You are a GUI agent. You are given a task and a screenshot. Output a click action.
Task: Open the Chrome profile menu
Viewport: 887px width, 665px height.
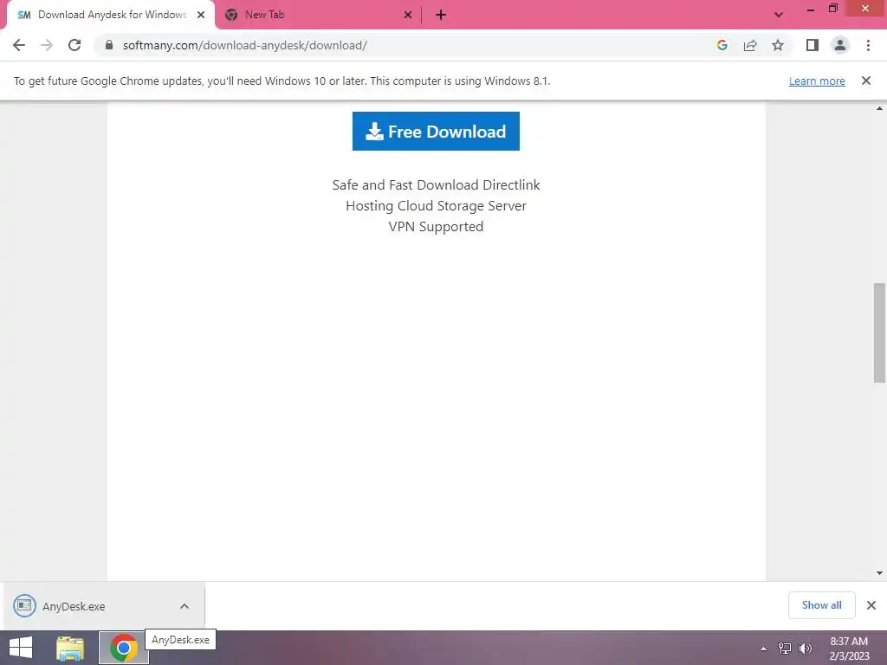pyautogui.click(x=840, y=45)
